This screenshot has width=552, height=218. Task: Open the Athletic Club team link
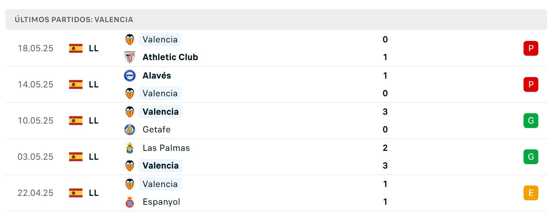pos(170,57)
